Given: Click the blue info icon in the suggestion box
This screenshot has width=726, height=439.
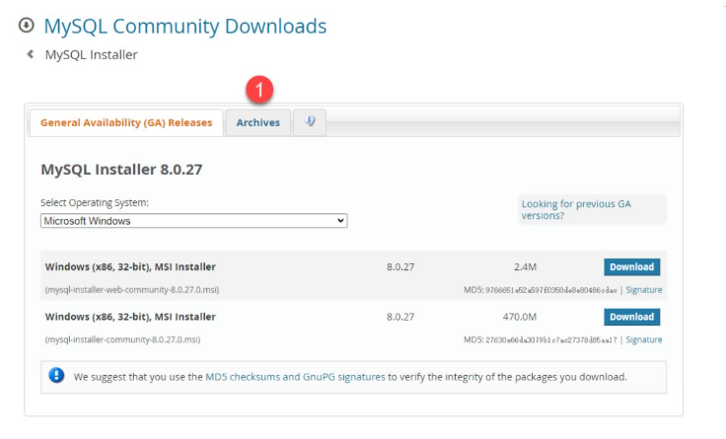Looking at the screenshot, I should point(56,376).
